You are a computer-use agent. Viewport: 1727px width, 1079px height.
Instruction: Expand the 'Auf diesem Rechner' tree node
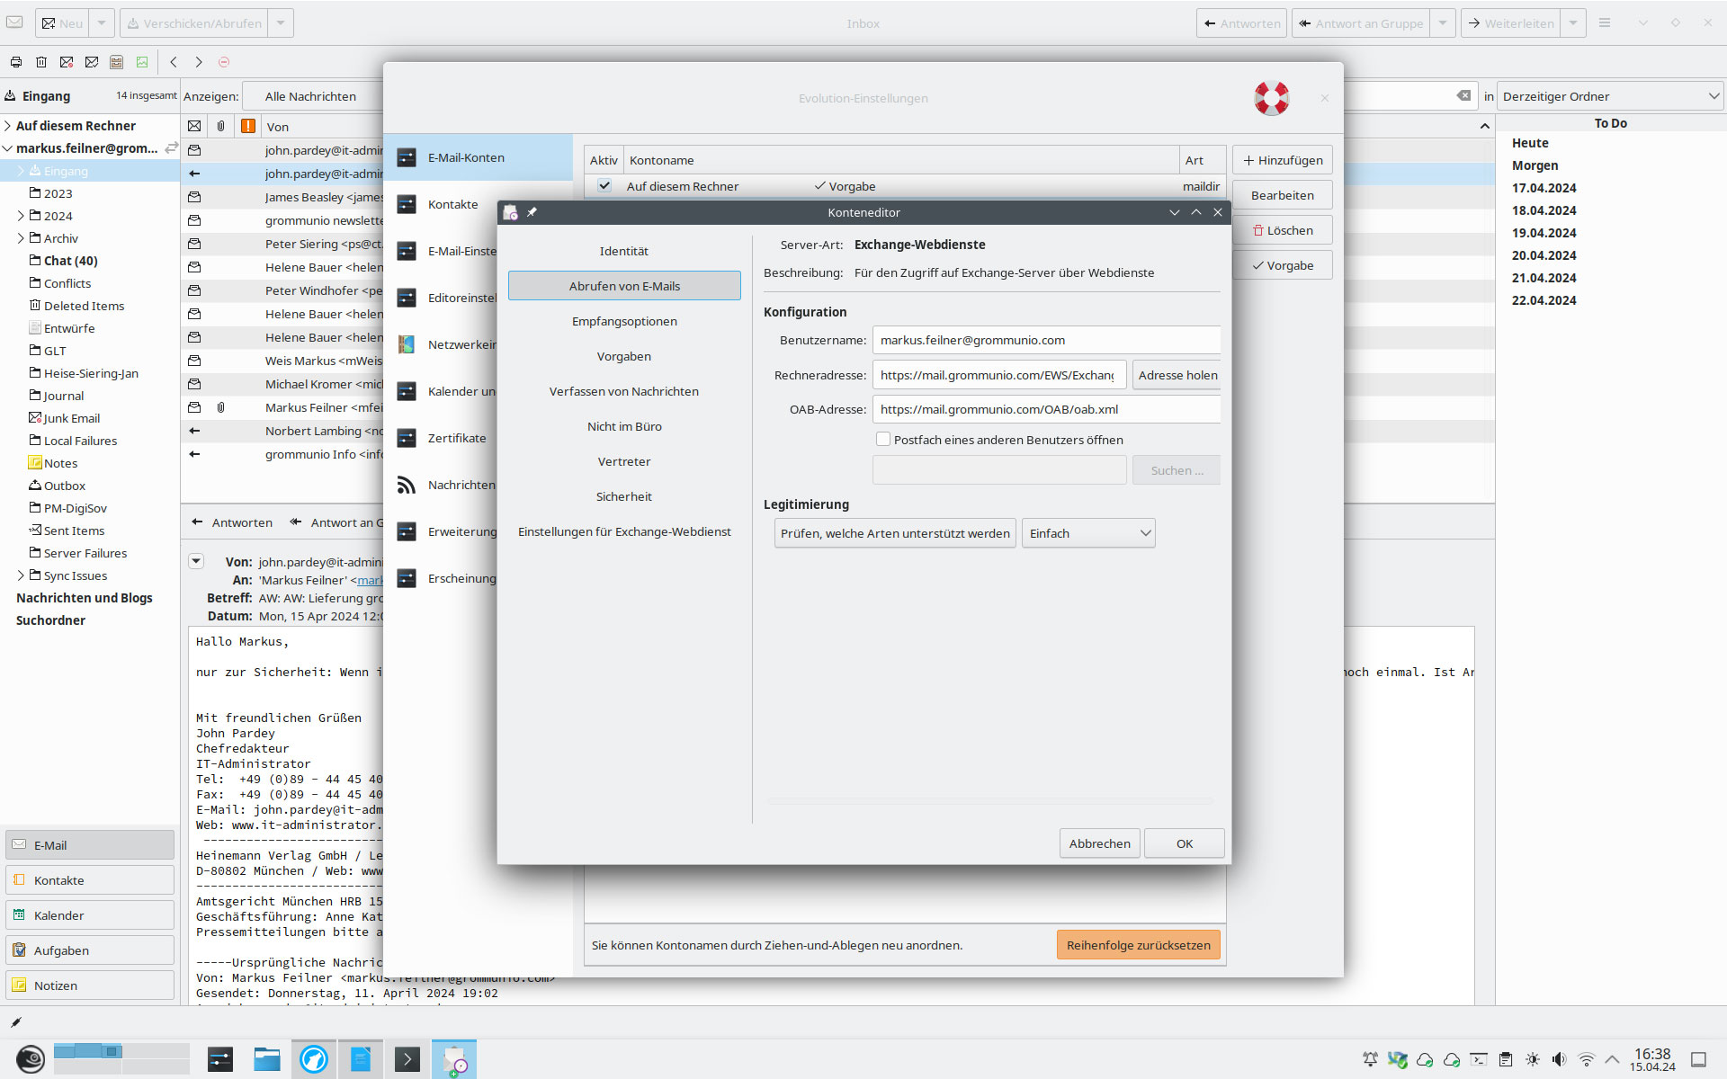pos(8,126)
